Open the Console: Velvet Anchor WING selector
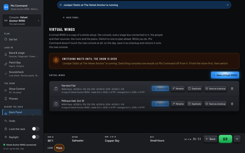245x153 pixels. pos(22,21)
